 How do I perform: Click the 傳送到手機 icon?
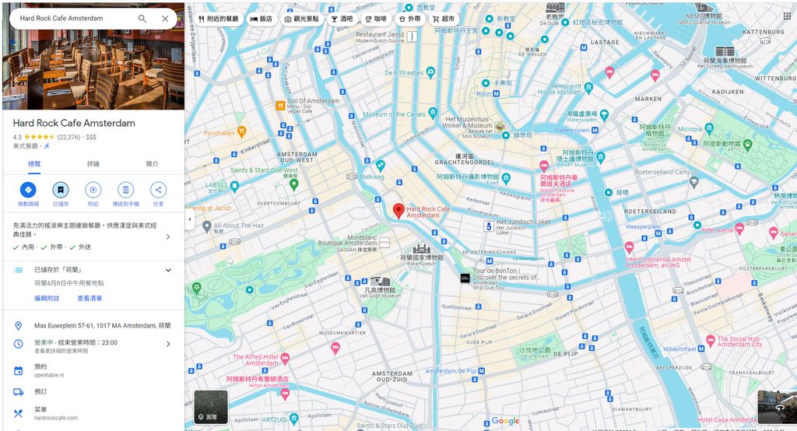[x=125, y=190]
